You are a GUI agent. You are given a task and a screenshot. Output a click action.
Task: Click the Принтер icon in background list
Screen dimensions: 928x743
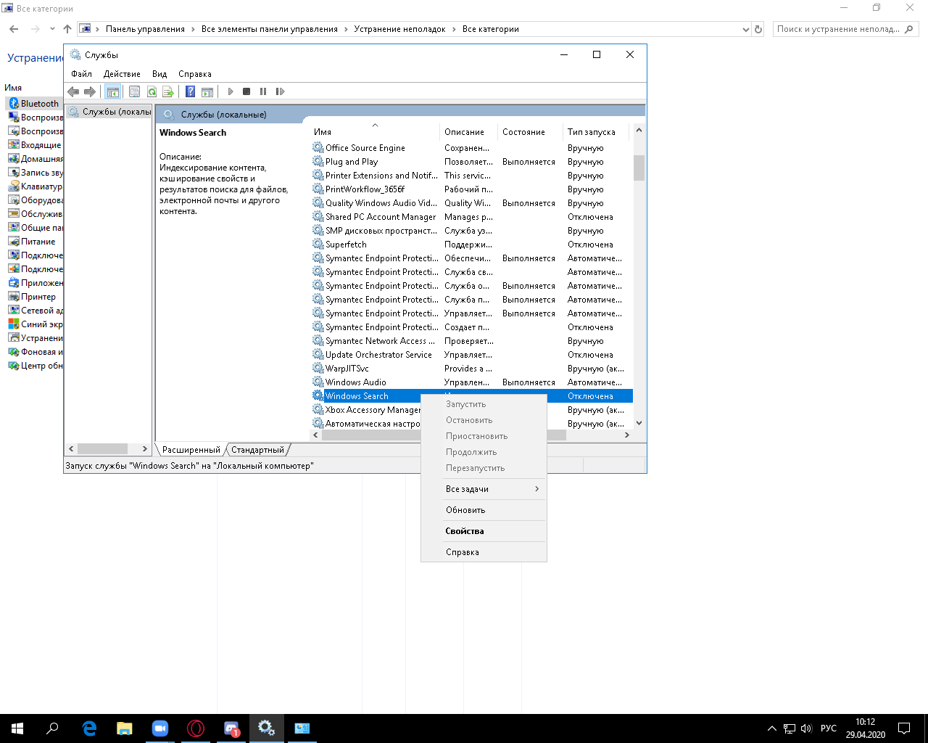[14, 297]
